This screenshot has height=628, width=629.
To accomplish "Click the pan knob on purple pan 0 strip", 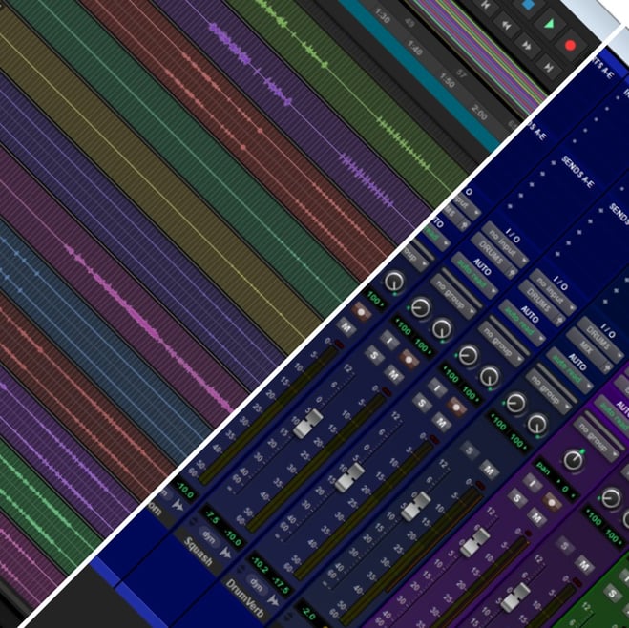I will coord(574,460).
